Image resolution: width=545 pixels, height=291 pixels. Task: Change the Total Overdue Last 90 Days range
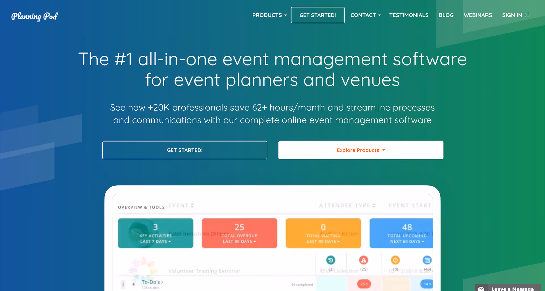[239, 241]
